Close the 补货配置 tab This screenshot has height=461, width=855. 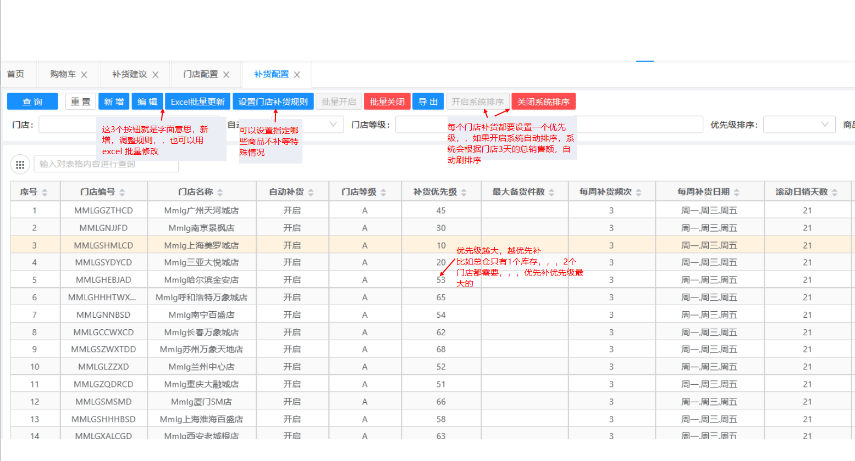(297, 75)
